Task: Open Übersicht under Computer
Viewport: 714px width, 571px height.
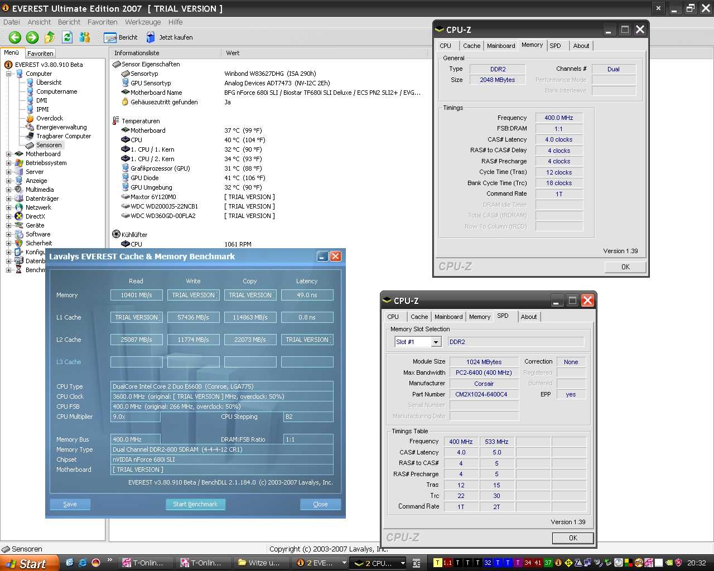Action: [49, 83]
